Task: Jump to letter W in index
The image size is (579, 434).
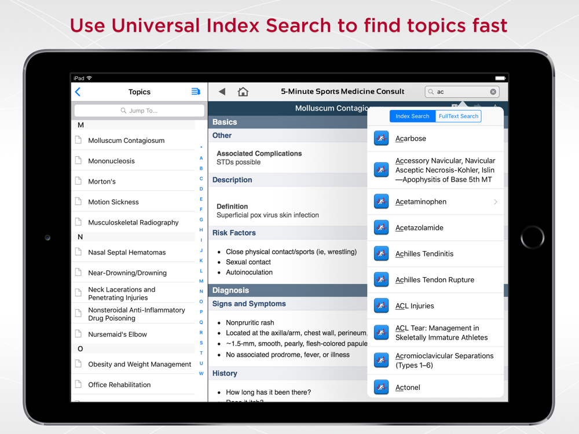Action: click(201, 373)
